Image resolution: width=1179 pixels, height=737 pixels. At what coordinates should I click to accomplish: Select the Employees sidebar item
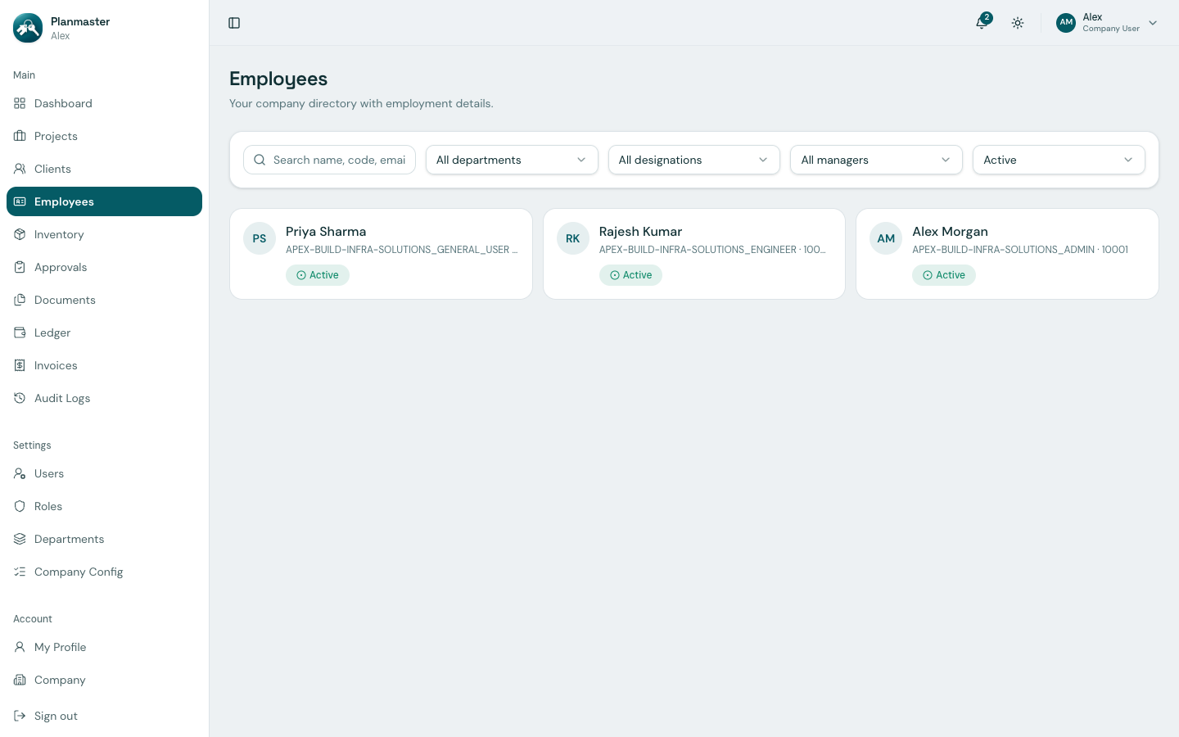point(104,201)
